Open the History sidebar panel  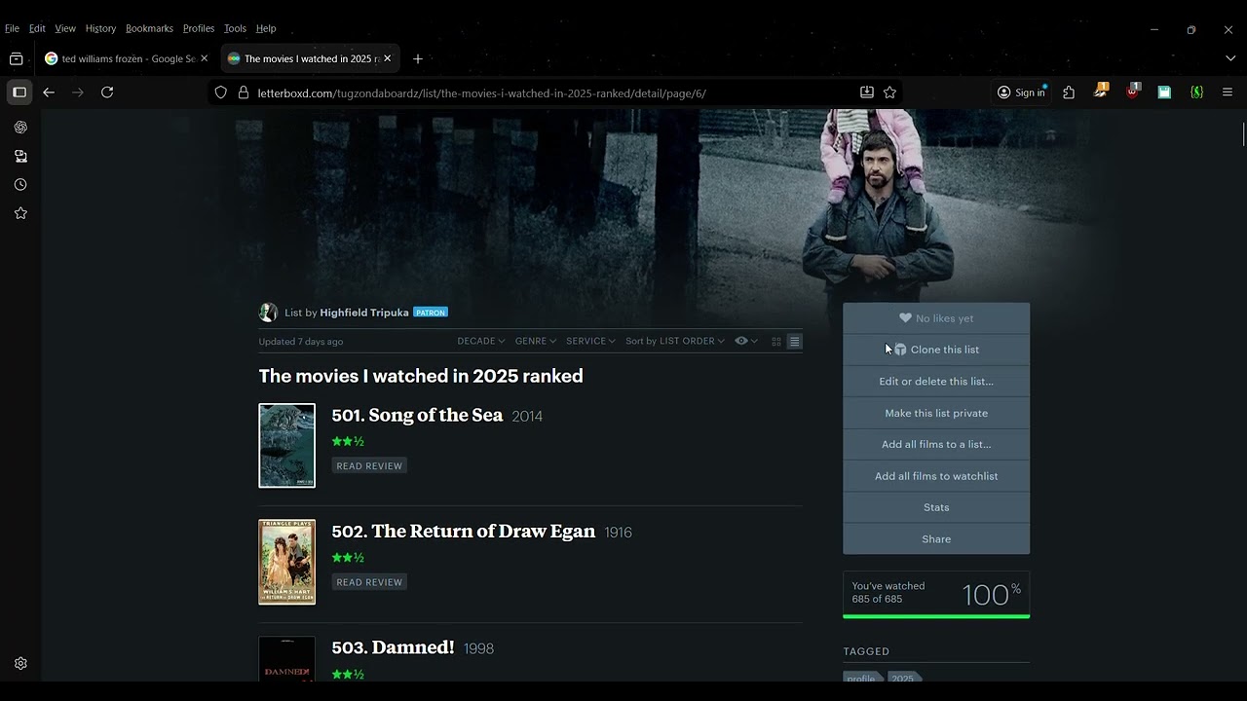20,185
